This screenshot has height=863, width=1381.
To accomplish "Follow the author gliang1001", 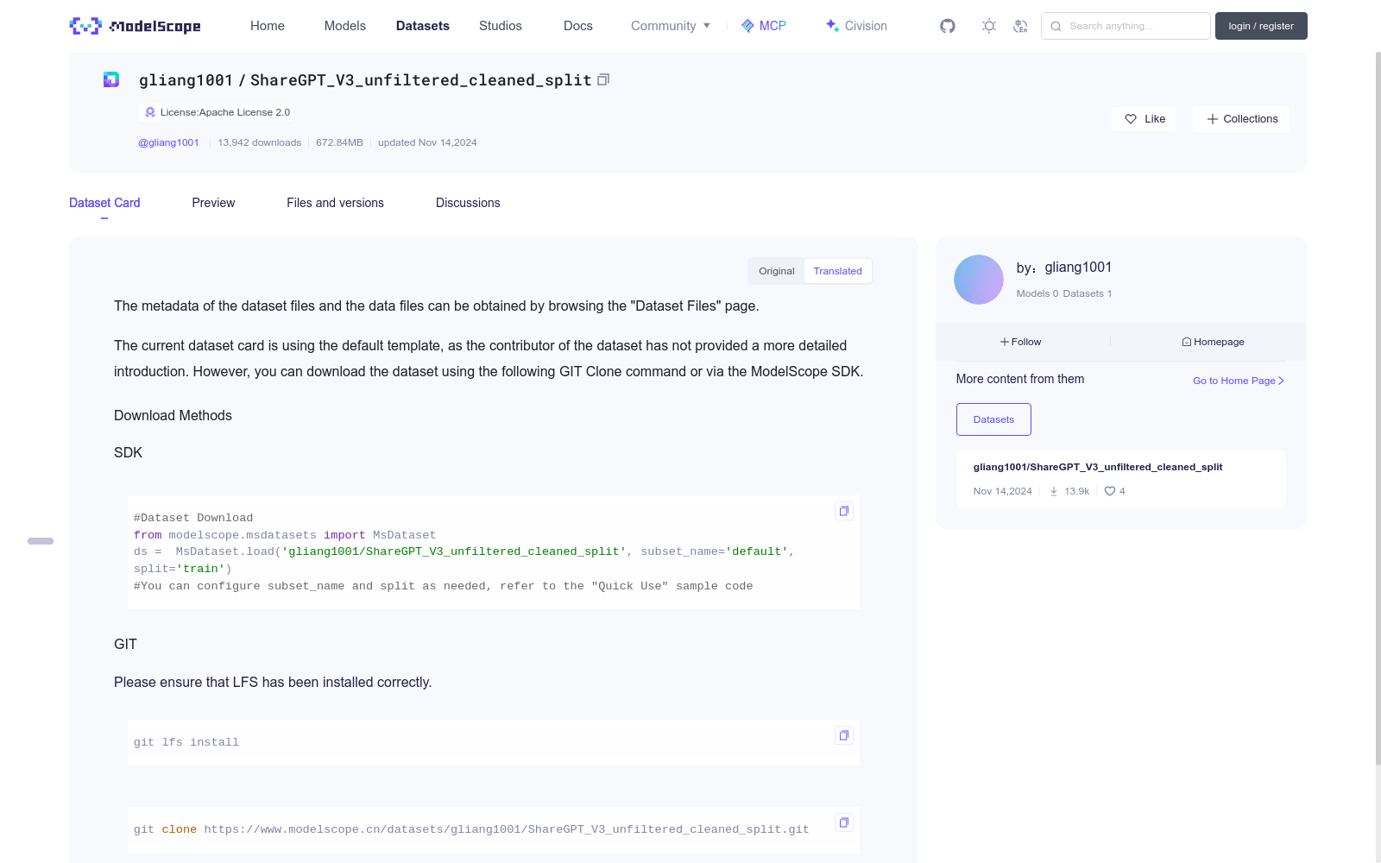I will coord(1021,342).
